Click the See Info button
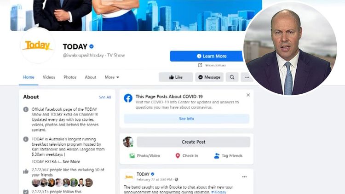This screenshot has width=345, height=194. point(186,119)
